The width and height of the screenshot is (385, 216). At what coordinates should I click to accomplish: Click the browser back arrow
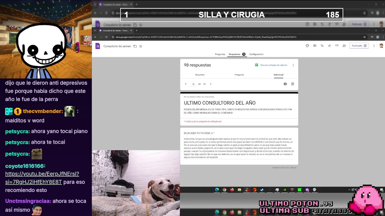coord(95,37)
